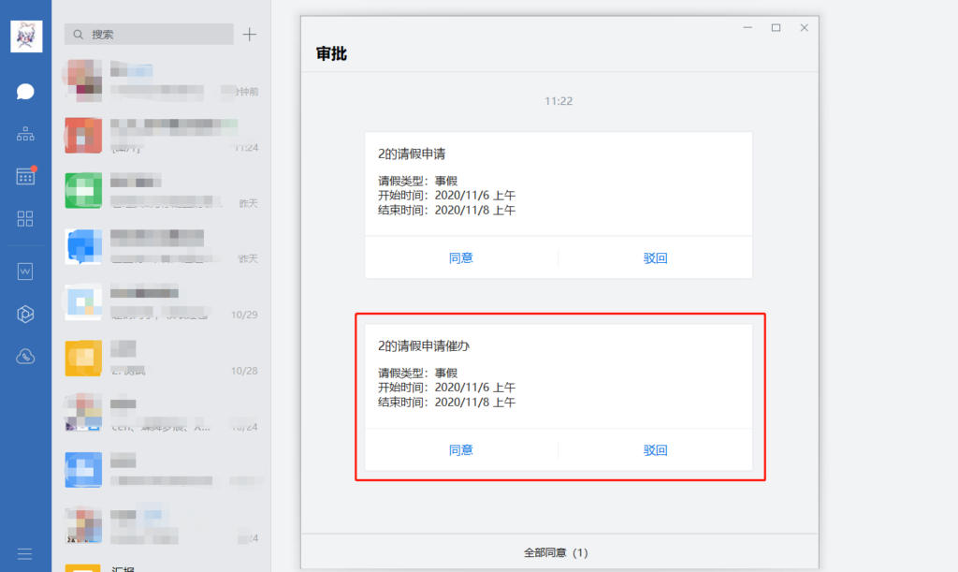
Task: Open the Contacts organization icon in sidebar
Action: click(25, 133)
